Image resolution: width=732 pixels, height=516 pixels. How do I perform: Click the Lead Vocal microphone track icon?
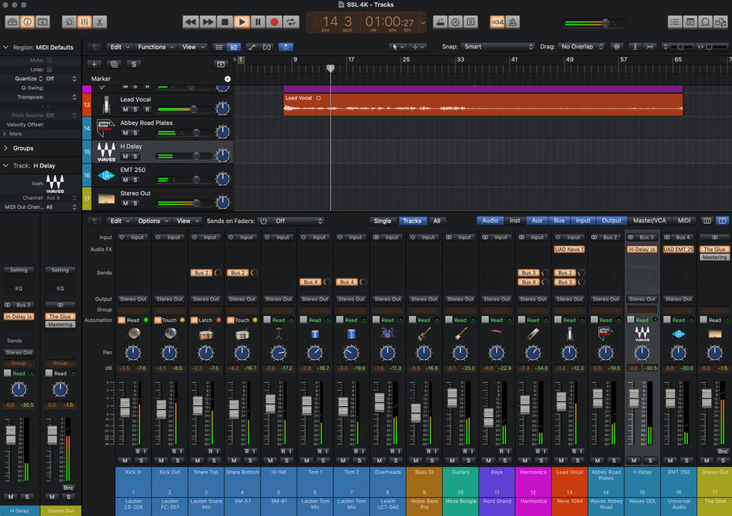[x=106, y=105]
